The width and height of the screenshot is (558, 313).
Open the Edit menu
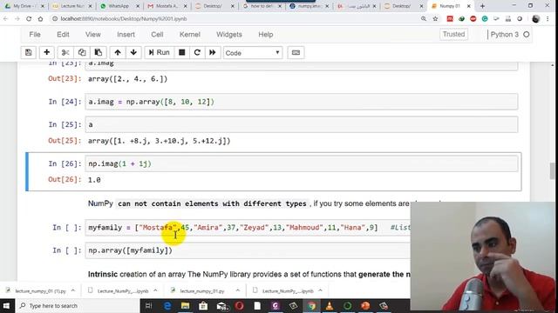[x=63, y=35]
